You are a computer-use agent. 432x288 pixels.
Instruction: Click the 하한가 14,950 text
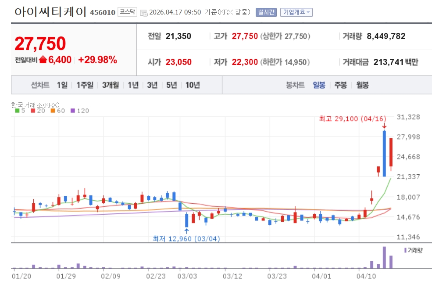(x=285, y=62)
